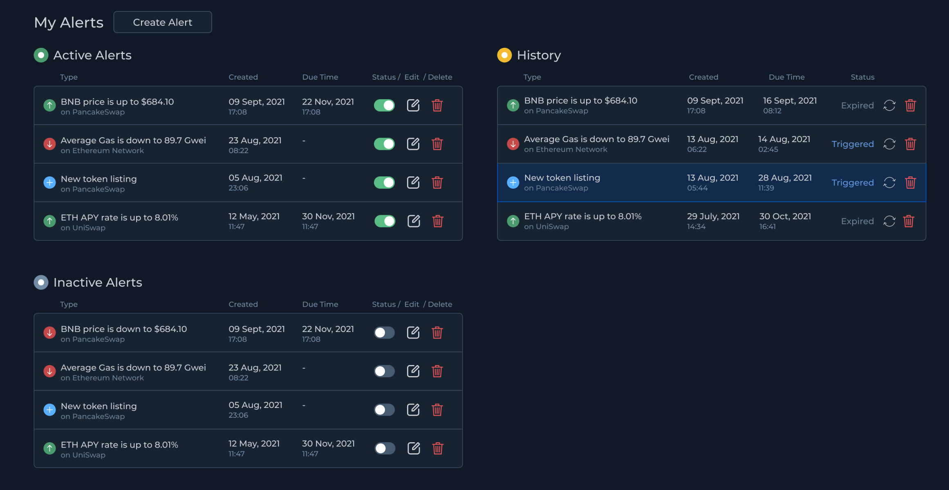Delete the active ETH APY rate alert
949x490 pixels.
tap(438, 221)
